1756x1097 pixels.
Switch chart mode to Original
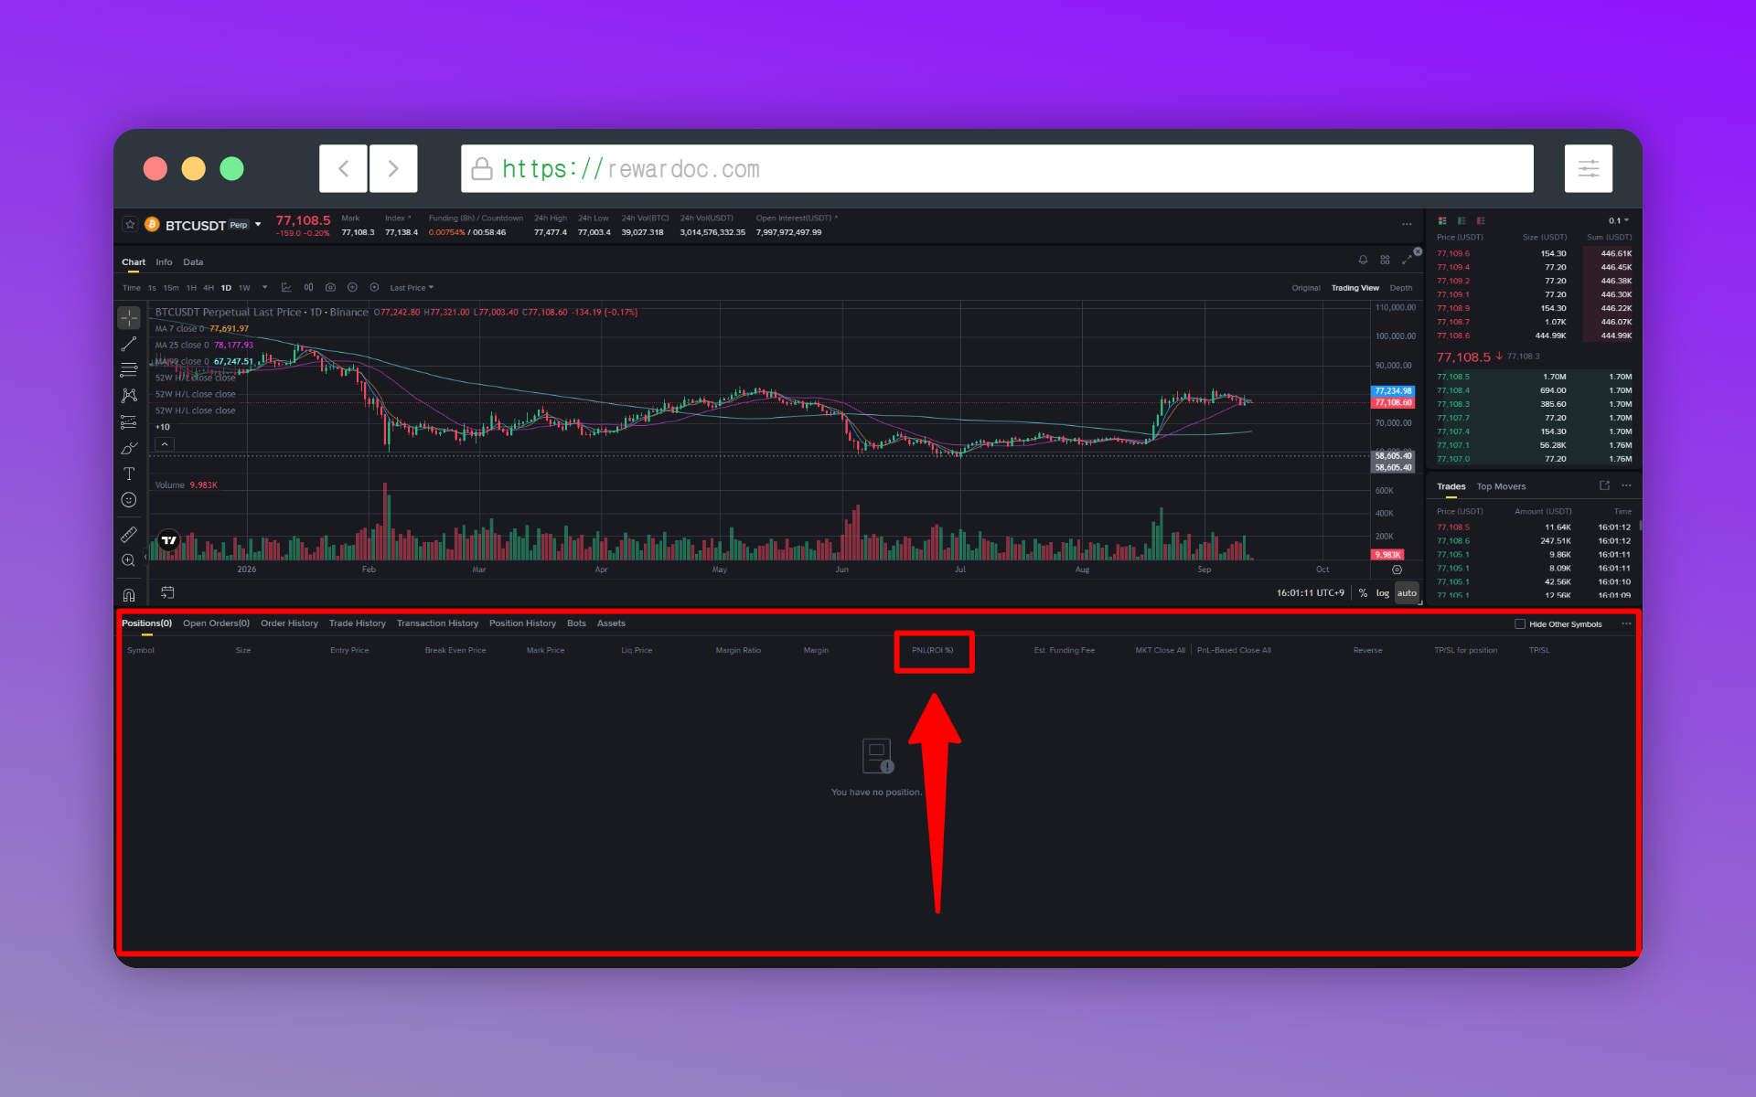pos(1305,288)
